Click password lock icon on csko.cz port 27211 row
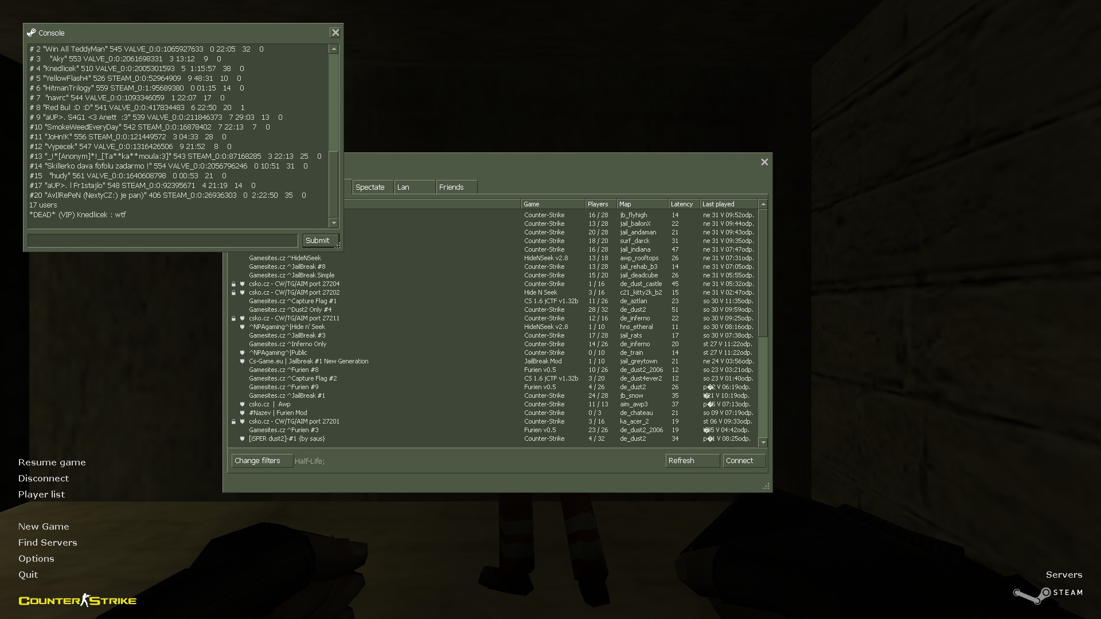The image size is (1101, 619). (x=233, y=319)
